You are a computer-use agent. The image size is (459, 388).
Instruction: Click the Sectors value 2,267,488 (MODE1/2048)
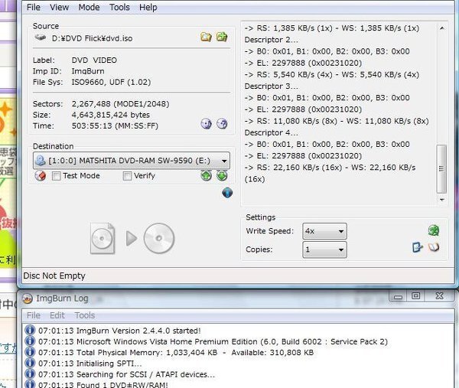pos(120,104)
